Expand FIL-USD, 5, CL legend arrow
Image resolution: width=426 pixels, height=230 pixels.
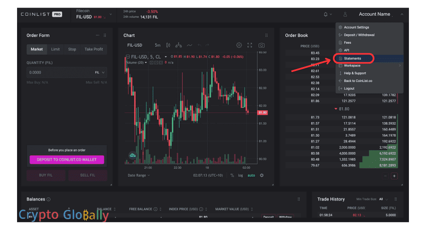coord(166,57)
